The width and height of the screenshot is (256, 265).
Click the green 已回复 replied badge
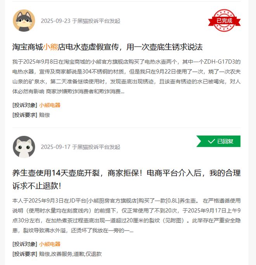coord(218,141)
